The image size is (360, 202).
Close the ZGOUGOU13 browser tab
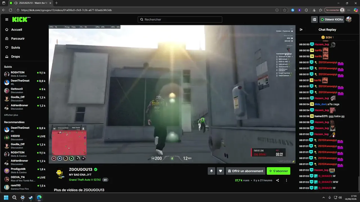(x=50, y=3)
